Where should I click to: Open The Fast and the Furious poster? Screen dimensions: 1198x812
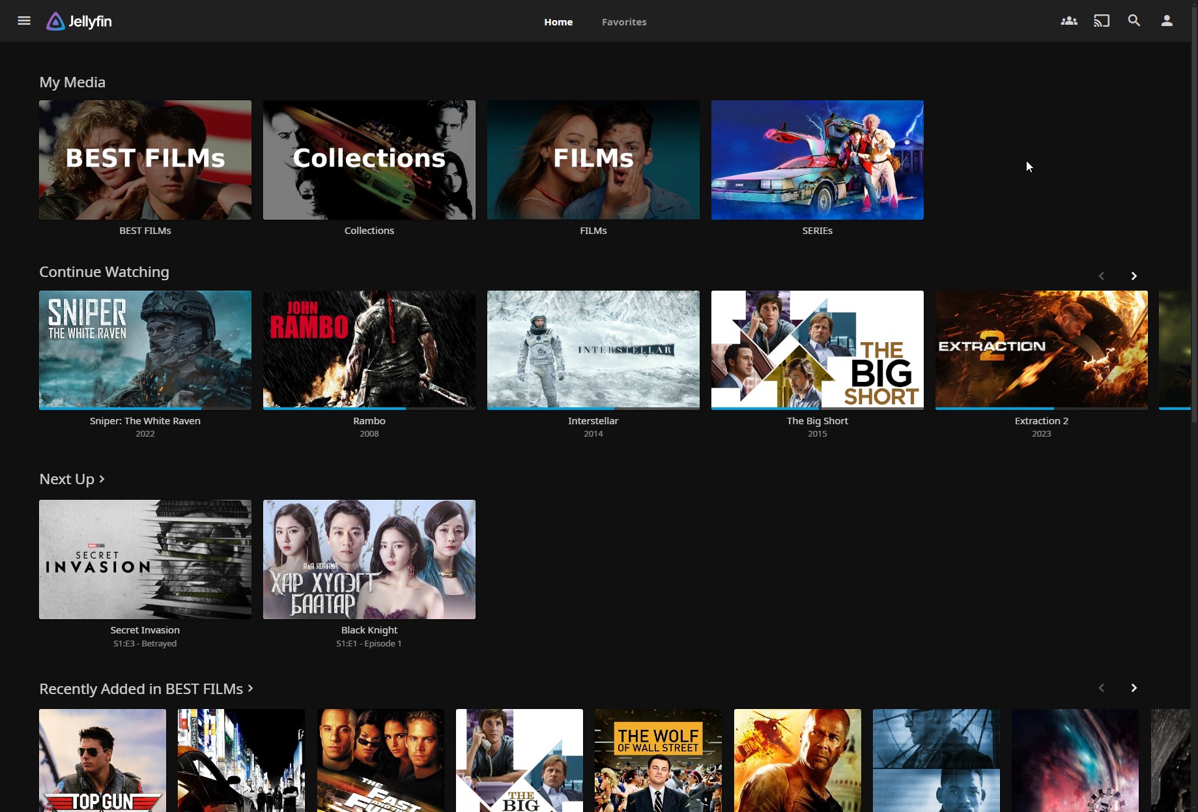click(380, 761)
